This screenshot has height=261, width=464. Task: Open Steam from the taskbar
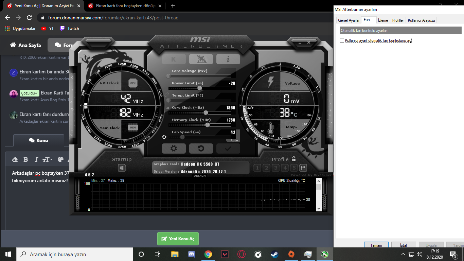tap(274, 254)
